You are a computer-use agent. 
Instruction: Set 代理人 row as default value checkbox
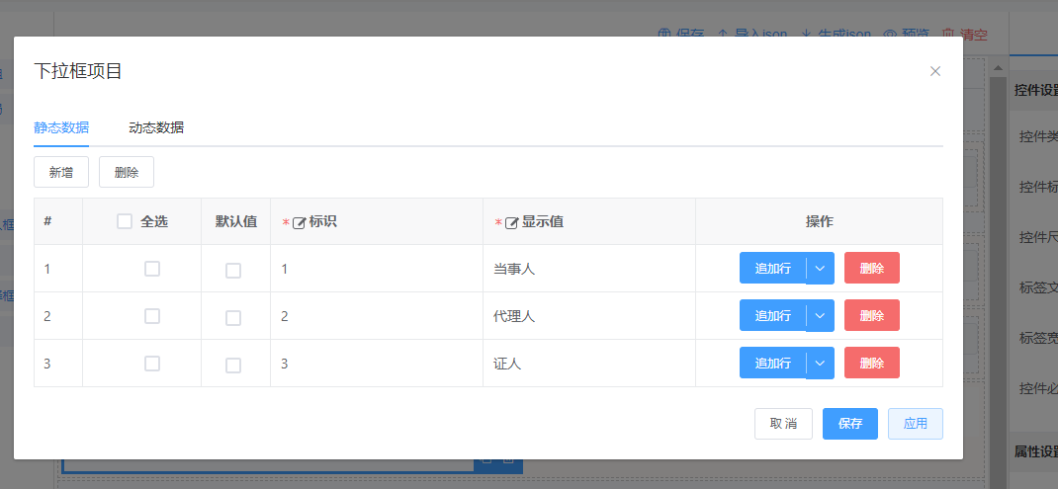click(233, 318)
